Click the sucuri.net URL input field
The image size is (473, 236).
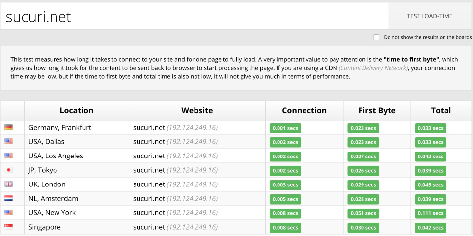click(194, 16)
